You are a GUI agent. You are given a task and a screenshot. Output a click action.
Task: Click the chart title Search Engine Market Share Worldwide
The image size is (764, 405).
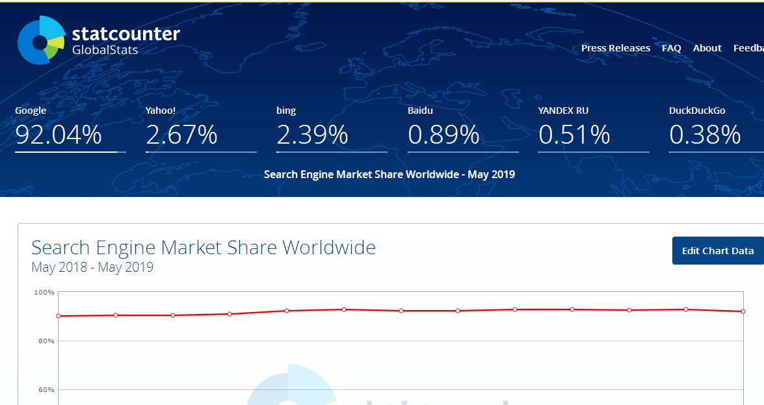[204, 248]
